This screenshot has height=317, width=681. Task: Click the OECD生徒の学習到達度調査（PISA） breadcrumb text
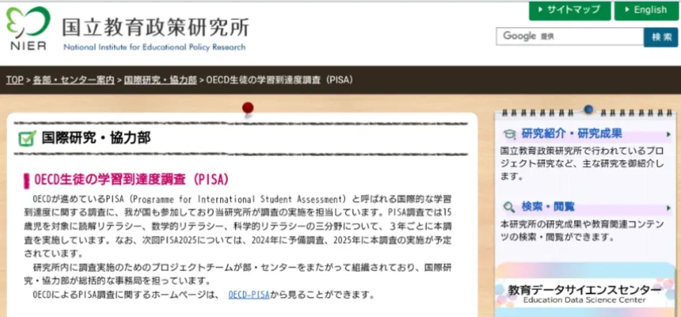click(280, 80)
